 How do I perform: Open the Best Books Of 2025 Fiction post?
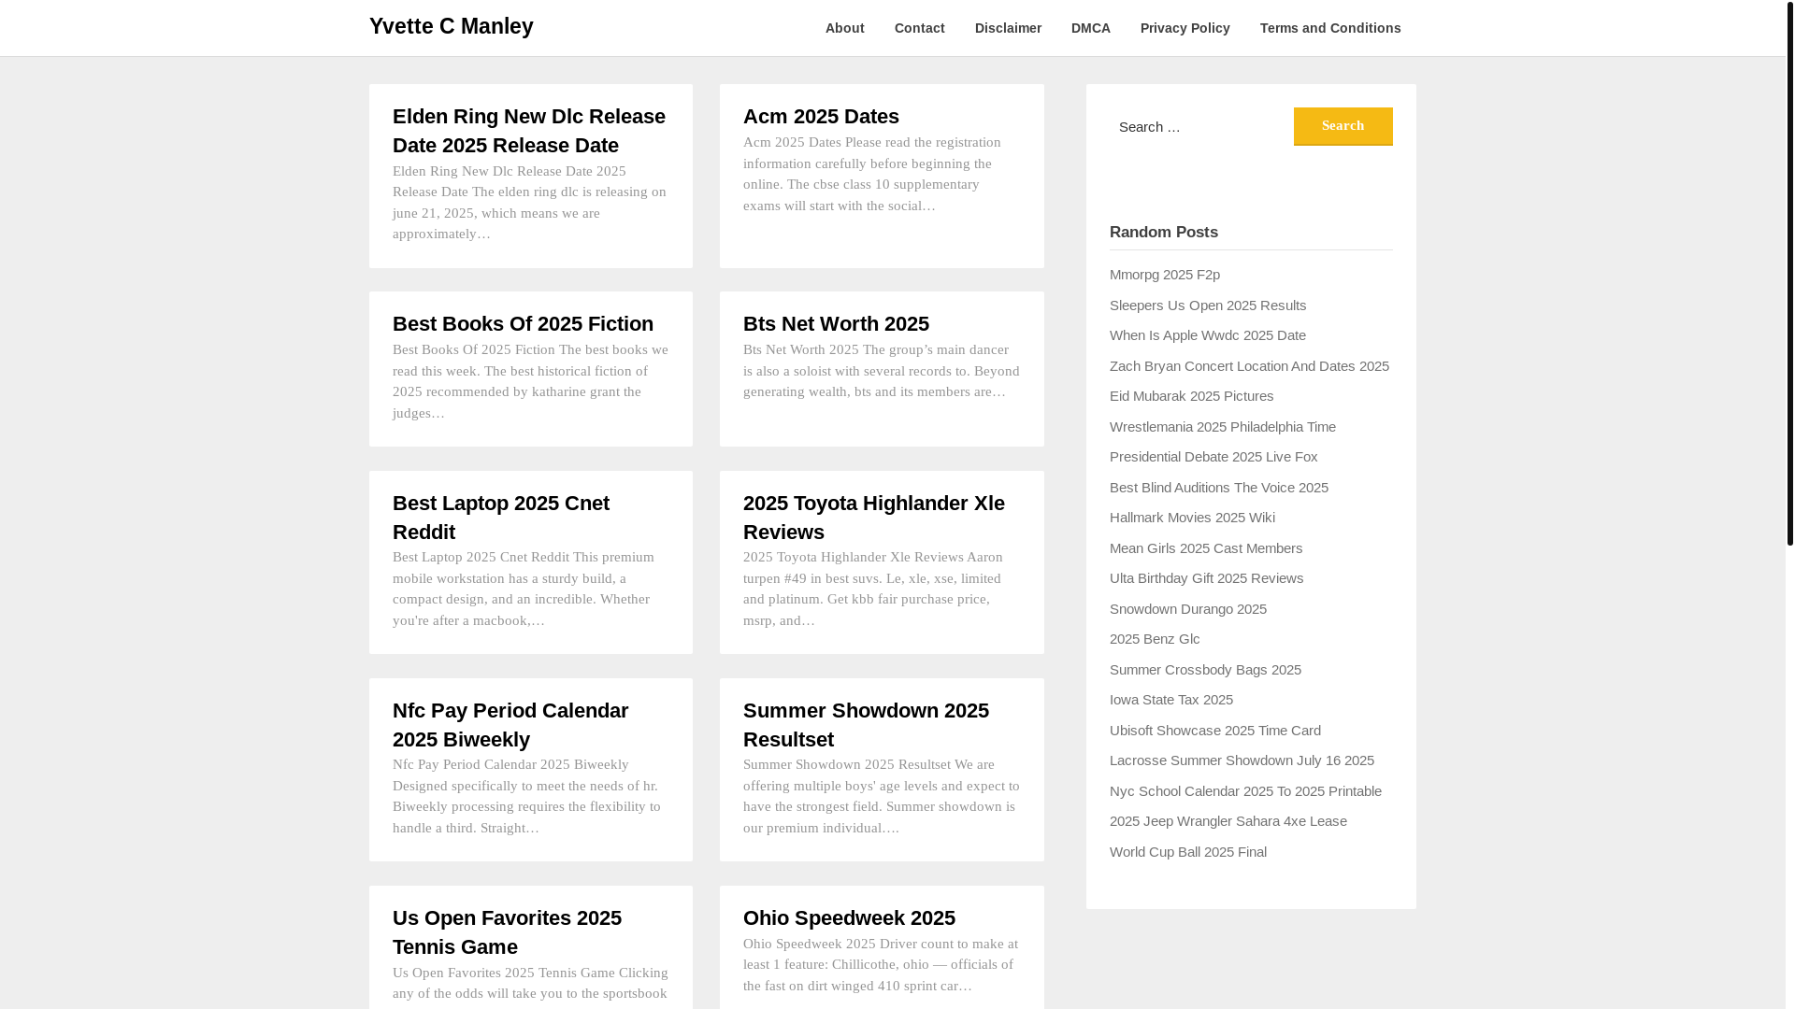coord(523,323)
